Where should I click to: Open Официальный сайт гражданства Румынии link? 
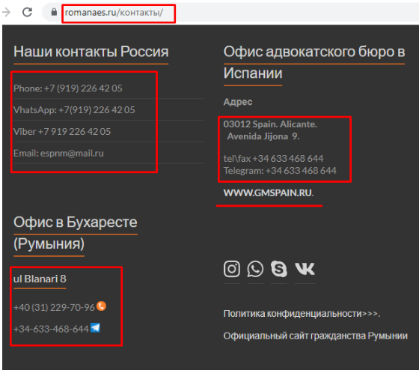tap(315, 336)
